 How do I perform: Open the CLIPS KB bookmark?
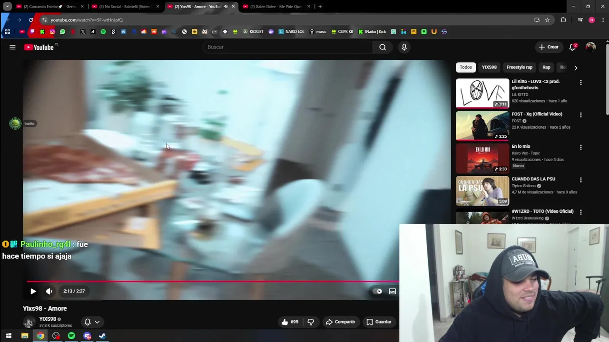342,32
